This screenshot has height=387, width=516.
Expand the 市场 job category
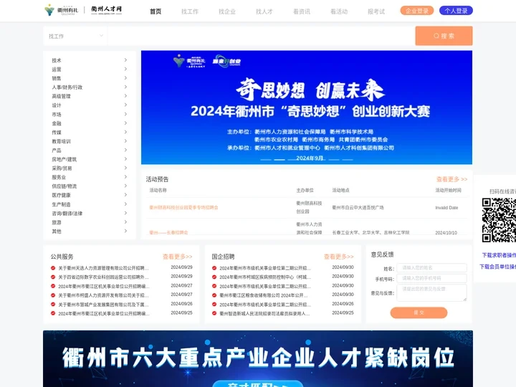click(89, 114)
